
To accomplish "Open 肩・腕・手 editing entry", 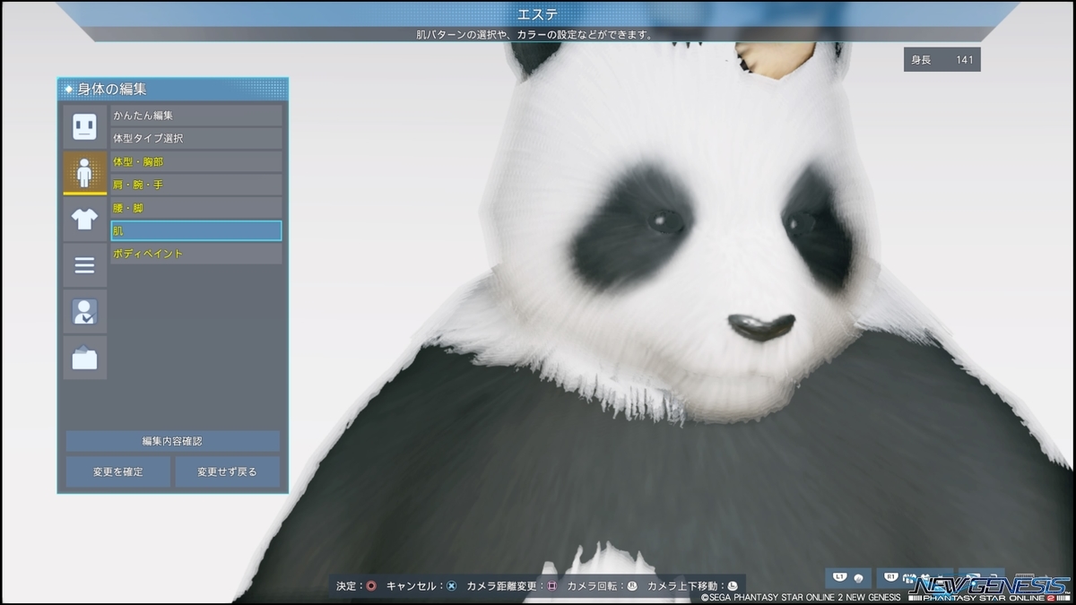I will (196, 185).
